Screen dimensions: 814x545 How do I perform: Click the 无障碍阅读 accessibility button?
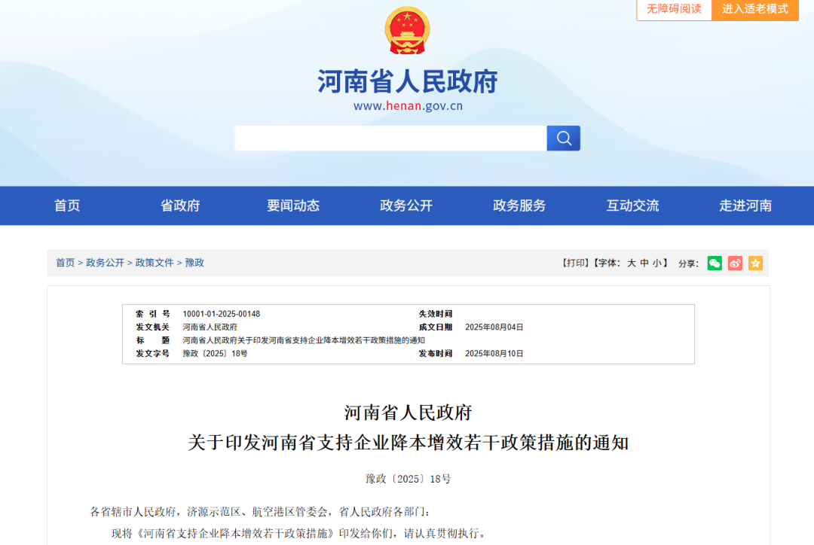(673, 10)
